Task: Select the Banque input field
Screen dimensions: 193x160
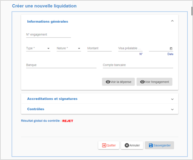Action: 61,65
